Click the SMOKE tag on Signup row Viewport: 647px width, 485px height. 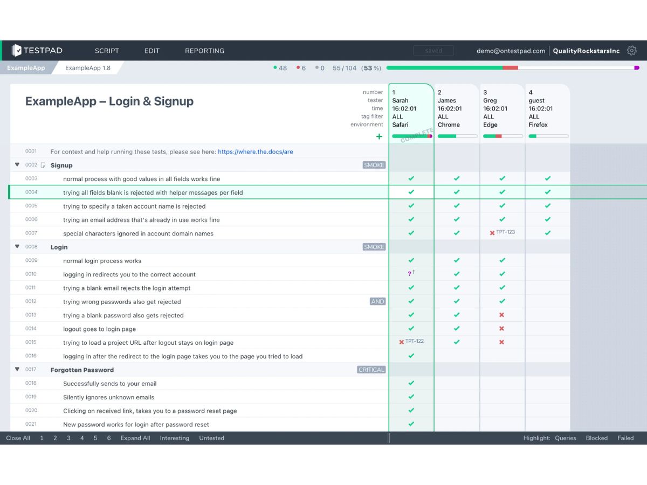tap(374, 165)
